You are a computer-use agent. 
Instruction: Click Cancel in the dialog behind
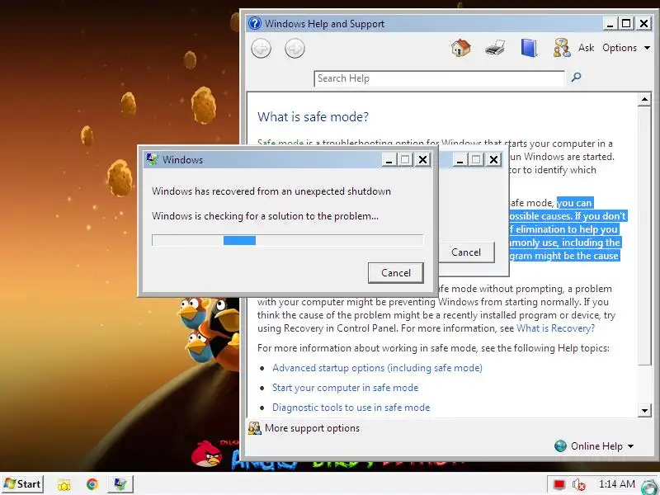pyautogui.click(x=466, y=252)
